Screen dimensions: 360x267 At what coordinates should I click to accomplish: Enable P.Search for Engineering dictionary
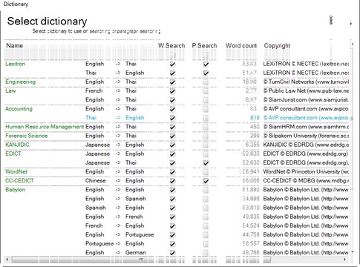click(x=206, y=82)
